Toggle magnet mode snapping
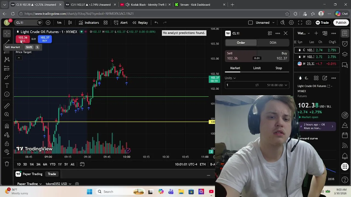 [x=7, y=126]
